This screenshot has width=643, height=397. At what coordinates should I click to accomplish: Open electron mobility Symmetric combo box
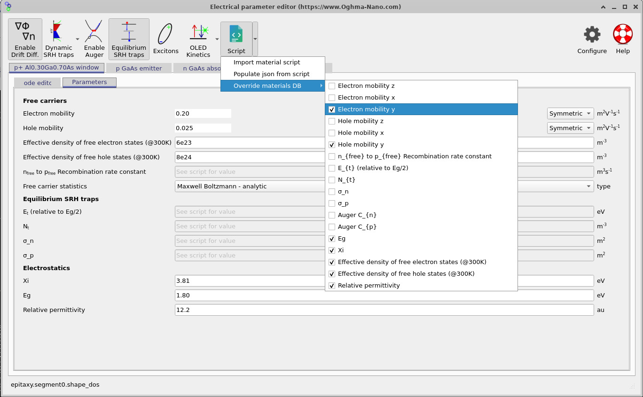pyautogui.click(x=571, y=113)
